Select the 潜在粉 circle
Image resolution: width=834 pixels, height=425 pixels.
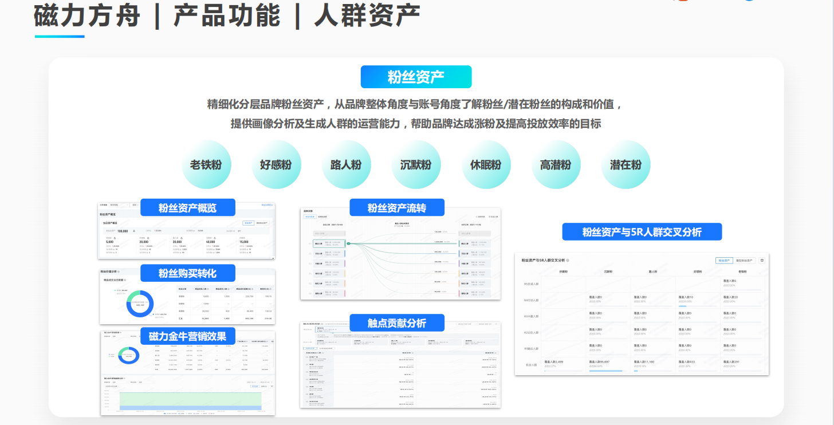pos(625,165)
